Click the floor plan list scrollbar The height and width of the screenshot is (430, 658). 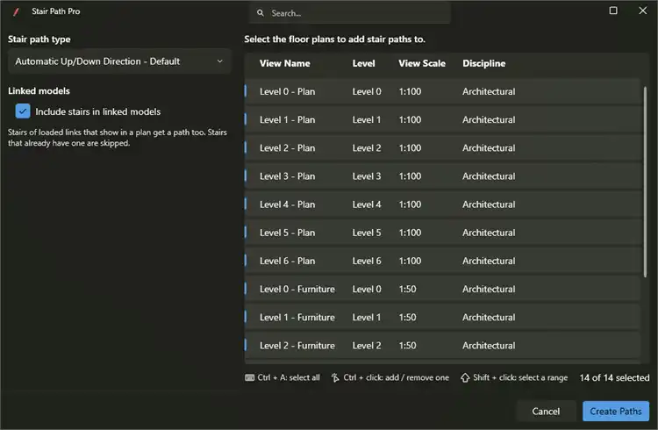coord(646,182)
